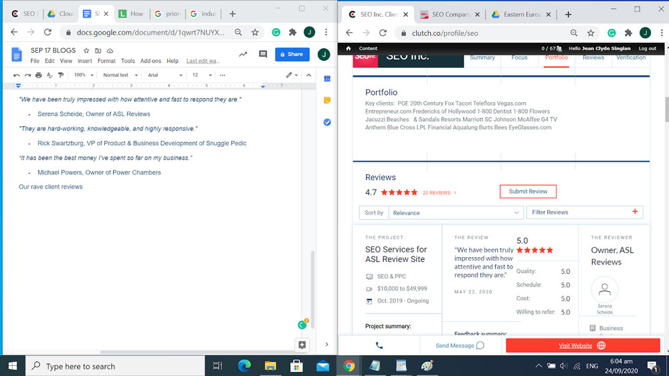Open the Format menu in Docs
This screenshot has height=376, width=669.
[106, 61]
